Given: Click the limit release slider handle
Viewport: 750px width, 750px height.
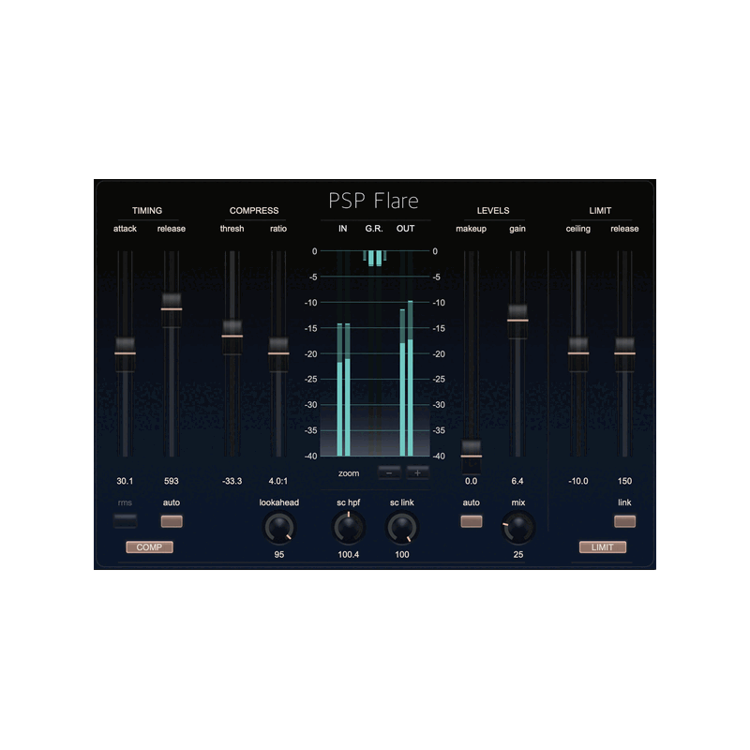Looking at the screenshot, I should (x=624, y=354).
